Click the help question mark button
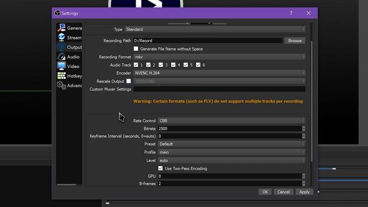Screen dimensions: 368x207 (x=292, y=13)
